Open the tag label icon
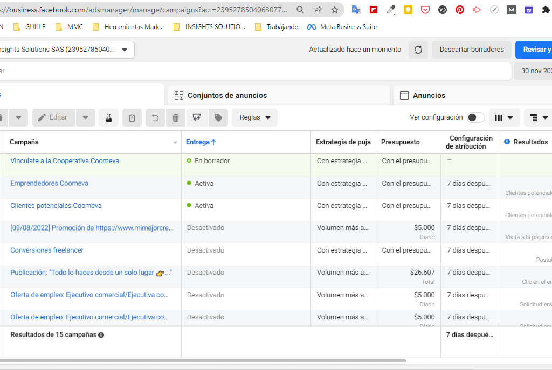Screen dimensions: 552x370 (x=218, y=117)
